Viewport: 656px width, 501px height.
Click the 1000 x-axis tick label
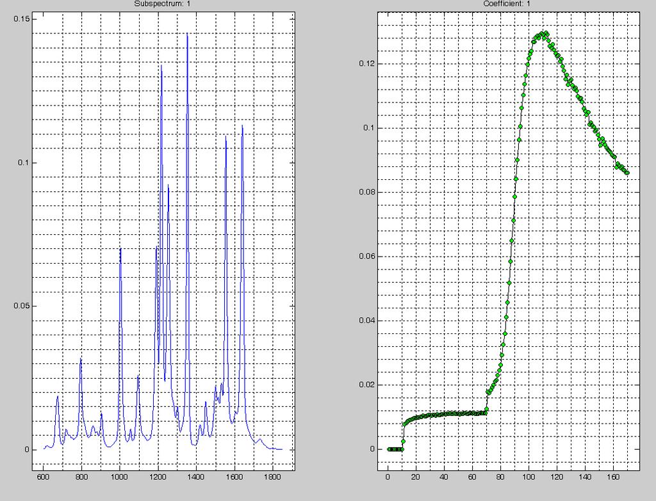120,477
